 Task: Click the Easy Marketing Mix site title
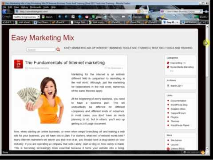click(43, 38)
